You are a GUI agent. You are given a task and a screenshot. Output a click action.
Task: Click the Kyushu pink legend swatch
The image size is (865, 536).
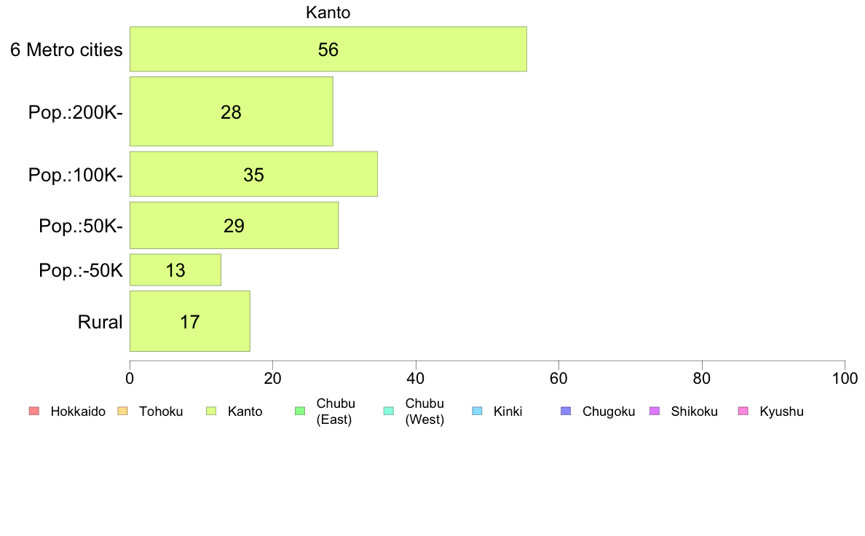click(x=743, y=411)
